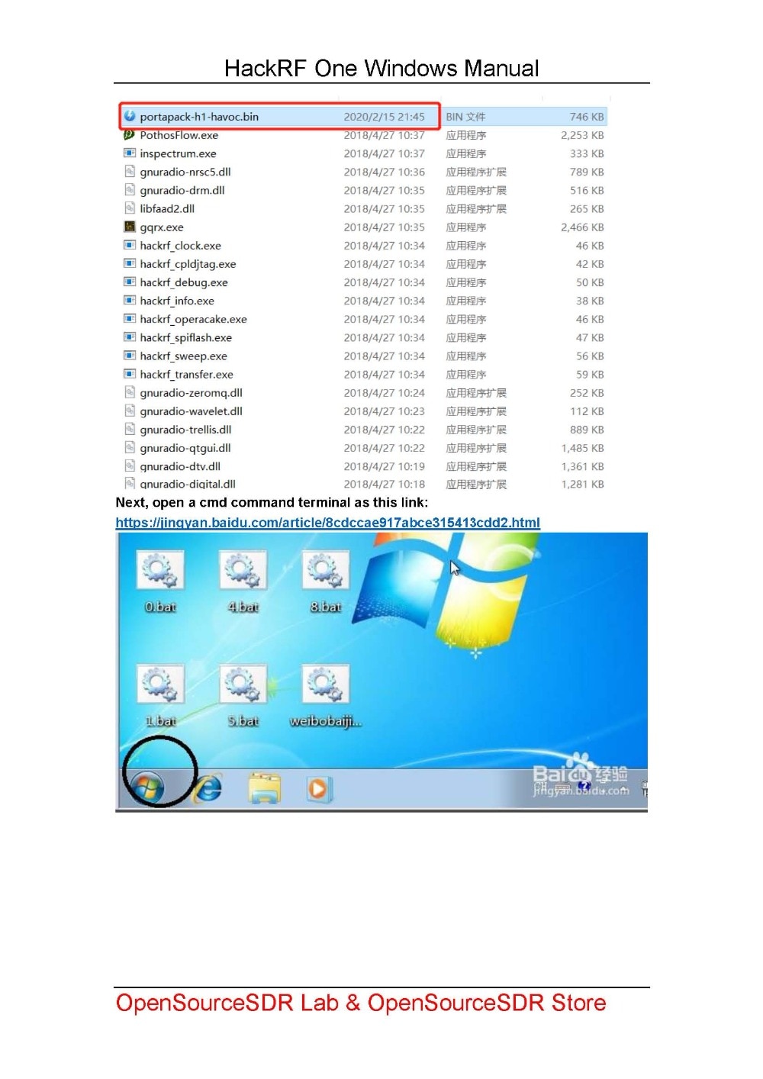Click the inspectrum.exe file icon
Screen dimensions: 763x1079
[130, 153]
